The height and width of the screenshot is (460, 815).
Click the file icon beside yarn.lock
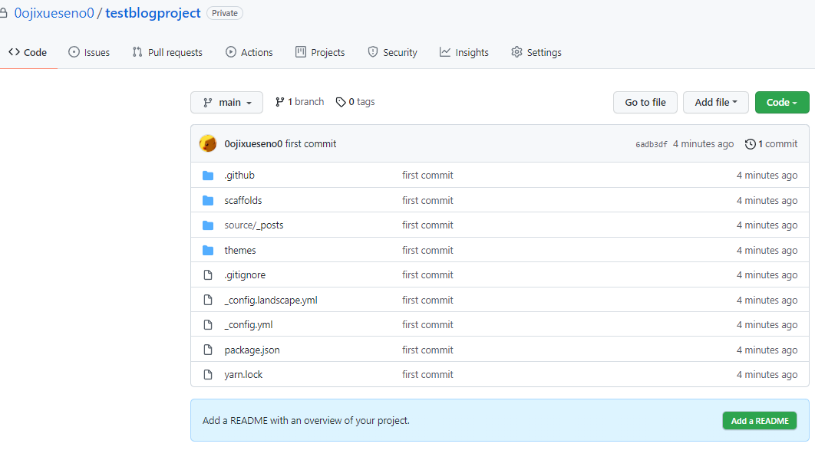pyautogui.click(x=208, y=374)
